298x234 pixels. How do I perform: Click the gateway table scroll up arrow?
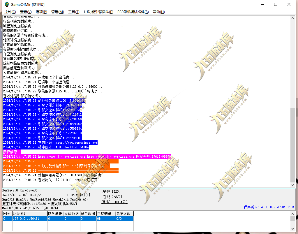pyautogui.click(x=292, y=214)
